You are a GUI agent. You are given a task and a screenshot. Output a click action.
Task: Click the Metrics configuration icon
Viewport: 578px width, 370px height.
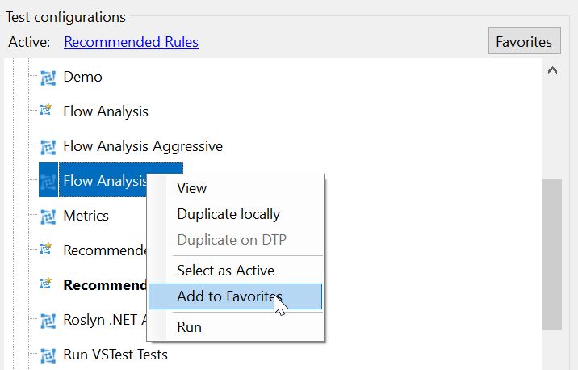pyautogui.click(x=48, y=217)
